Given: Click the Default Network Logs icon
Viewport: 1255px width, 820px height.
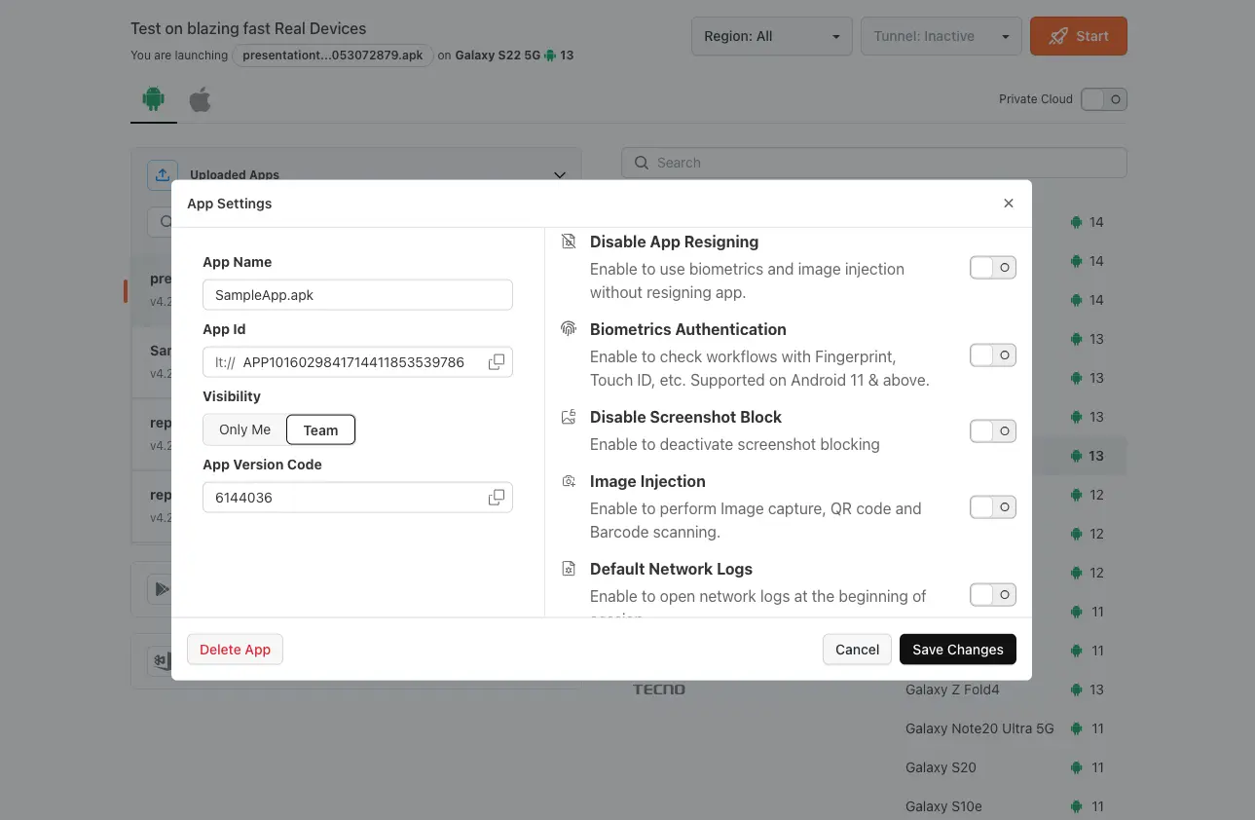Looking at the screenshot, I should click(569, 569).
